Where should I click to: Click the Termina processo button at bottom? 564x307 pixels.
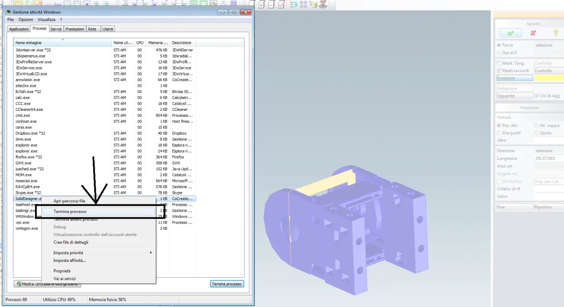tap(227, 283)
